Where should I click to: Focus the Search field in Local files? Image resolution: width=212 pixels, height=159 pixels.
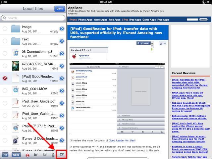pos(33,18)
